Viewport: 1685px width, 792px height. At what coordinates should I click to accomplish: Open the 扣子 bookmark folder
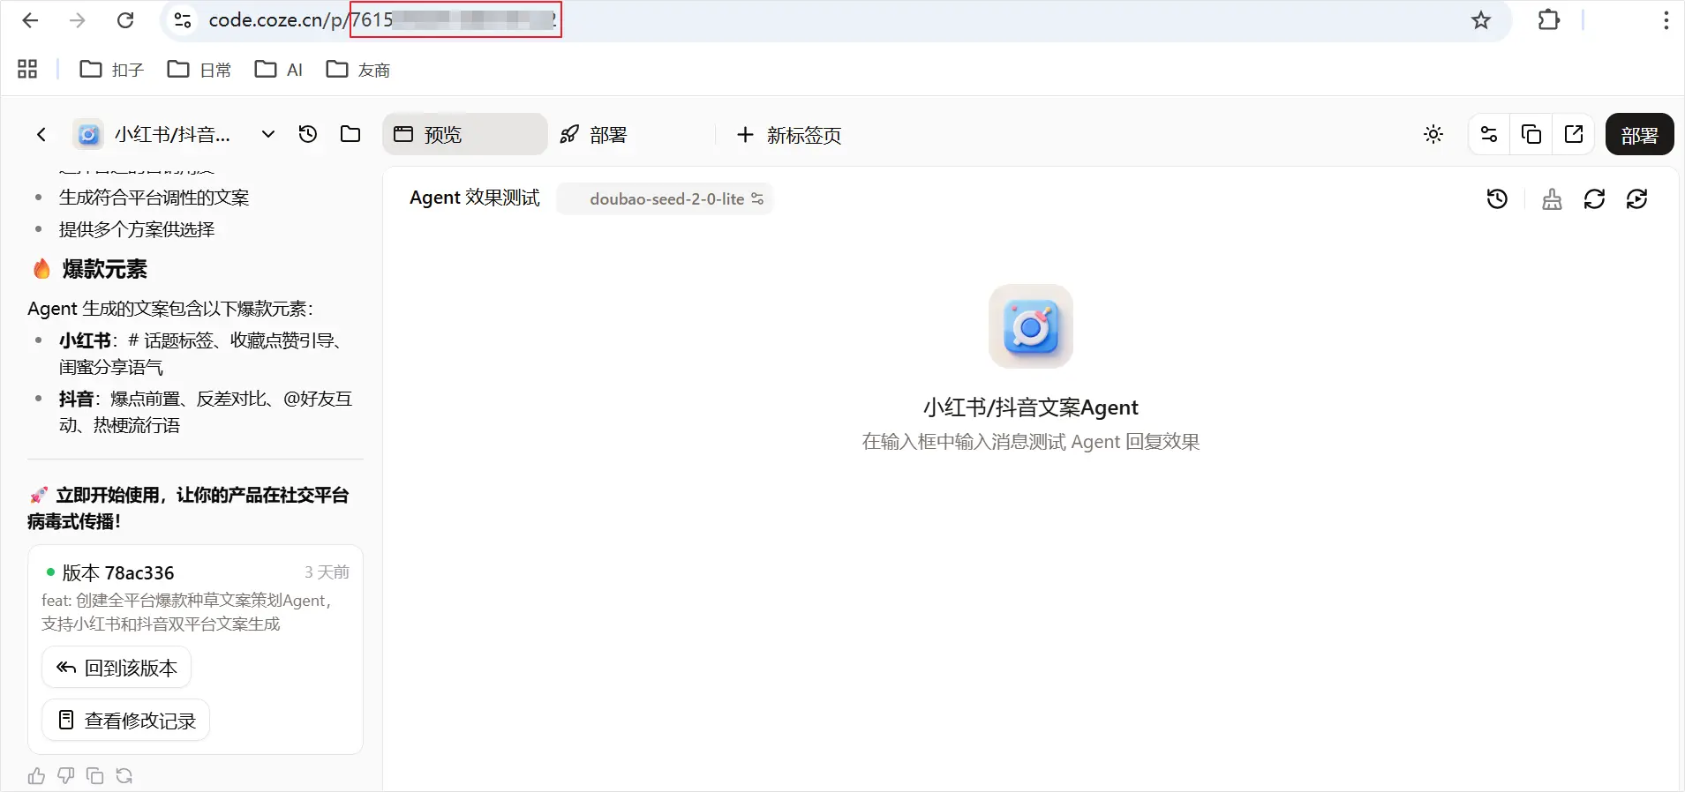tap(112, 70)
